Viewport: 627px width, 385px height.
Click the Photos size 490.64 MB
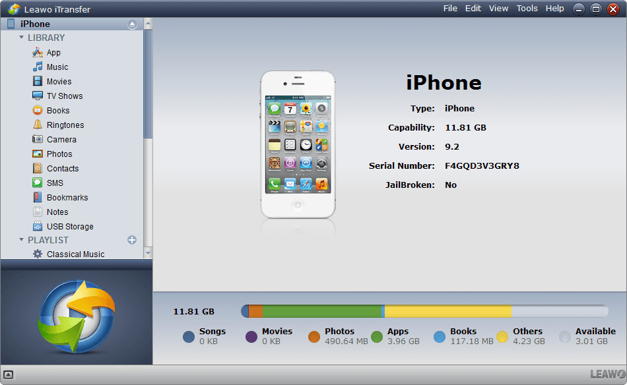(346, 341)
